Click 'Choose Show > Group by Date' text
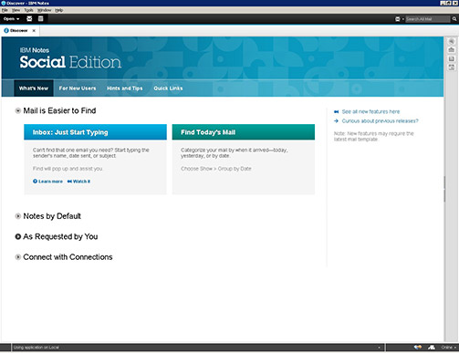 coord(216,169)
